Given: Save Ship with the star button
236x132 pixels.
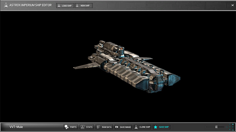Looking at the screenshot, I should pos(161,127).
